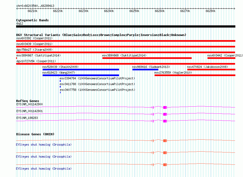Click the nsv603392 (Cooper2011) label
243x177 pixels.
[34, 38]
